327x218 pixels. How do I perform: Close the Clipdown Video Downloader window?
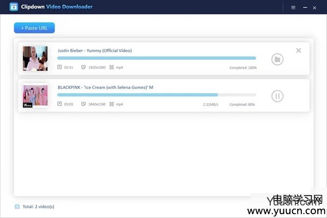click(x=314, y=8)
